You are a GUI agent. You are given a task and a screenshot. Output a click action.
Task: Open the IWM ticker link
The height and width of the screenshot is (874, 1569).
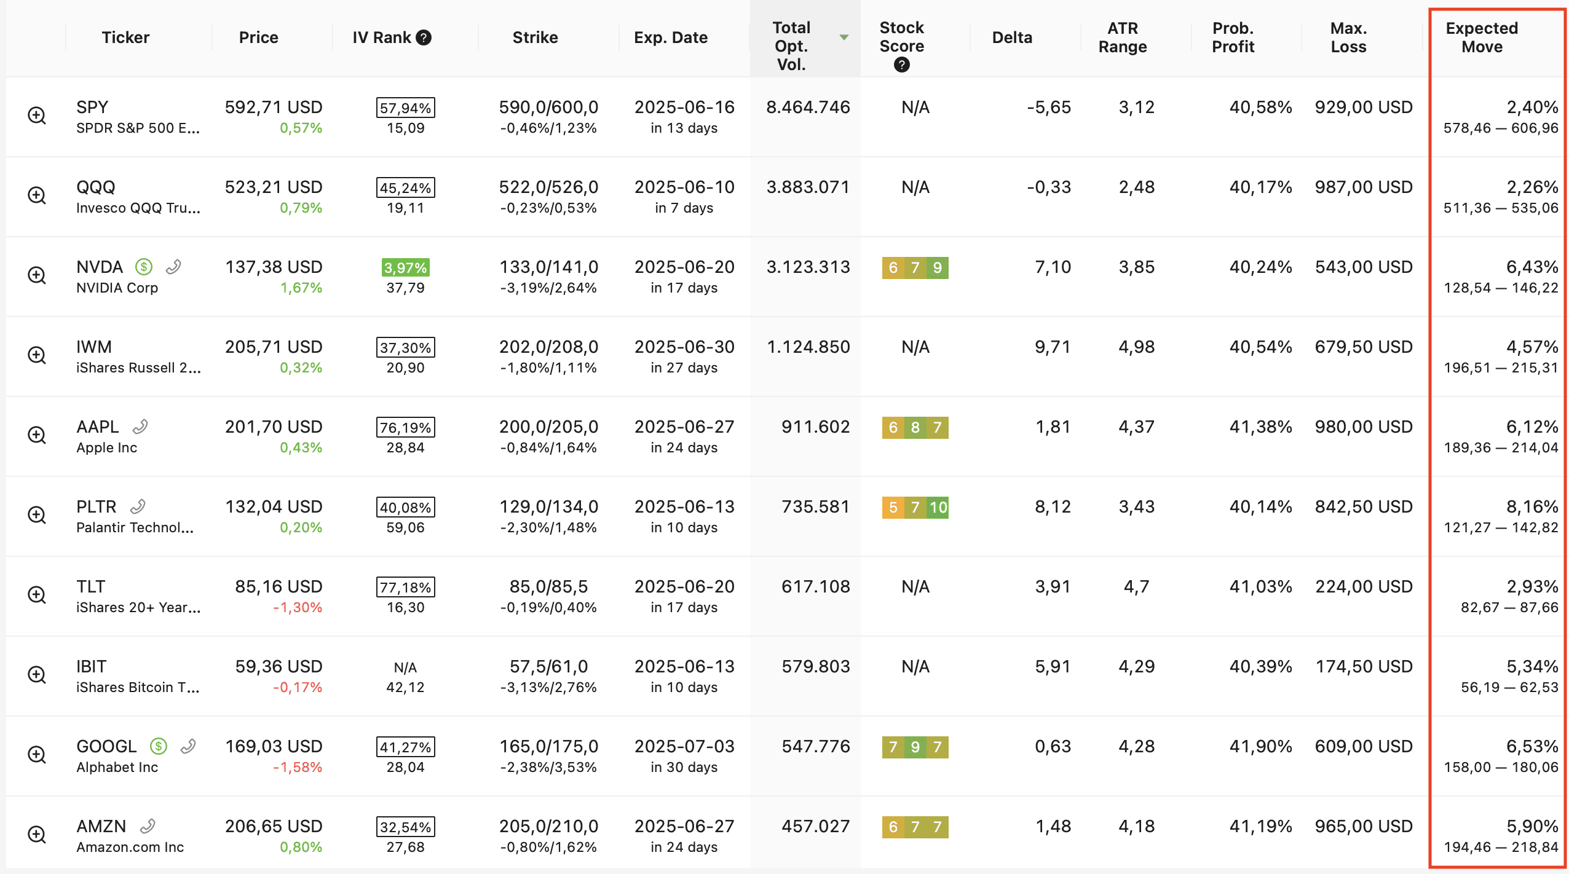[94, 347]
